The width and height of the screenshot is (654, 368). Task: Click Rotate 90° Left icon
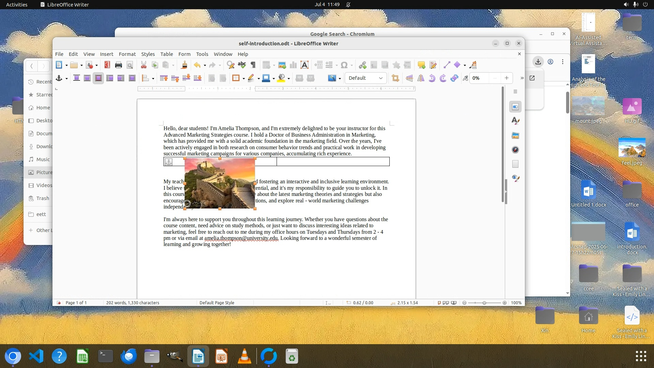click(x=432, y=78)
